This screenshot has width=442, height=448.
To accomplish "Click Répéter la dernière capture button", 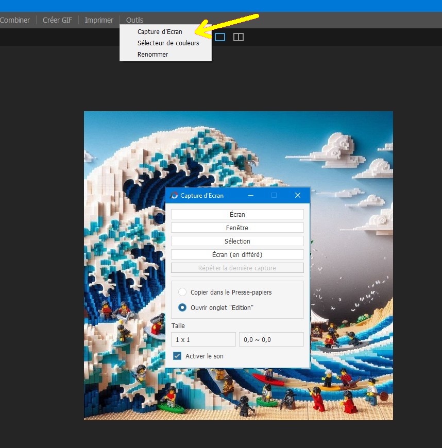I will click(x=237, y=268).
